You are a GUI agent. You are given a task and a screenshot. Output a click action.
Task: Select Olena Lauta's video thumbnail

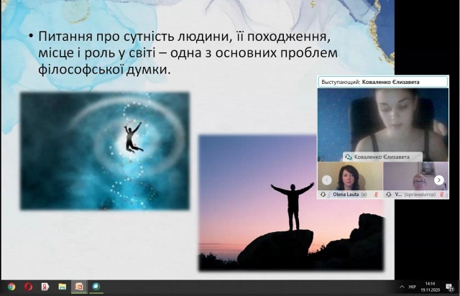(350, 177)
